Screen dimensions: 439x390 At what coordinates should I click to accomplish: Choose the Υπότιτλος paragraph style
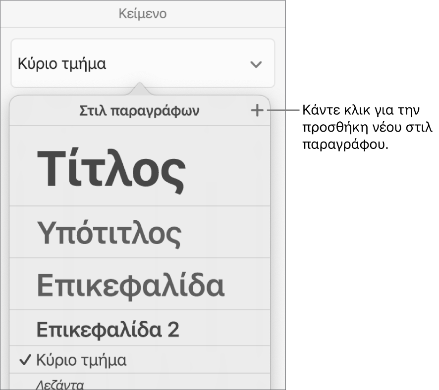tap(140, 232)
